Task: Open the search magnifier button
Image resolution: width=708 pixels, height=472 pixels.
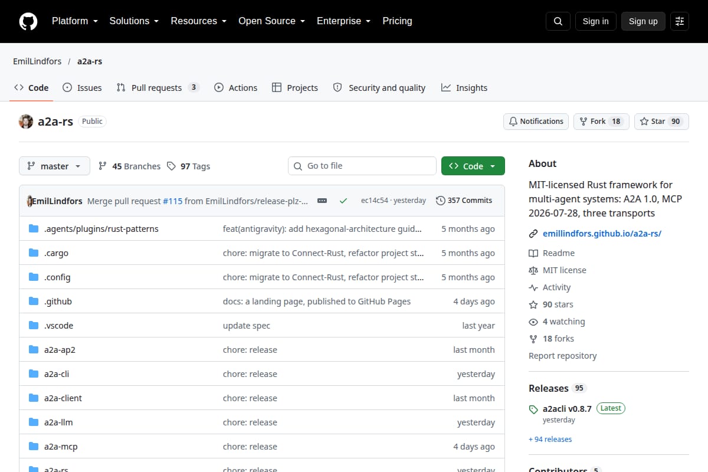Action: 558,21
